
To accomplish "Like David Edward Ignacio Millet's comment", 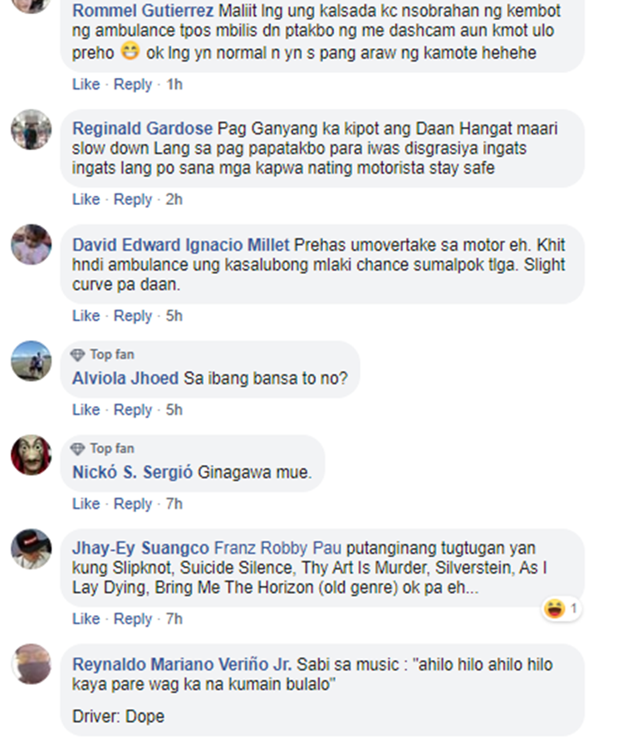I will click(86, 315).
